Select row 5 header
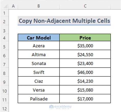Image resolution: width=121 pixels, height=112 pixels. (4, 46)
